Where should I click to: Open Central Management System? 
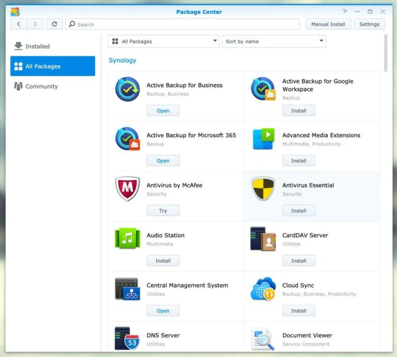click(x=163, y=310)
